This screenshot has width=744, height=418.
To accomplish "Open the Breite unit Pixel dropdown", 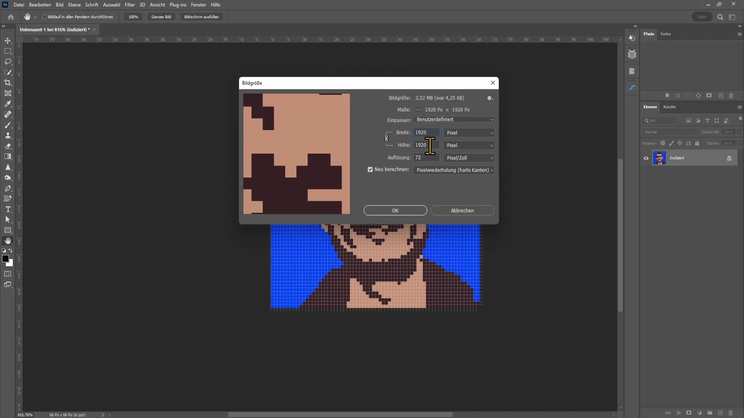I will pos(469,133).
